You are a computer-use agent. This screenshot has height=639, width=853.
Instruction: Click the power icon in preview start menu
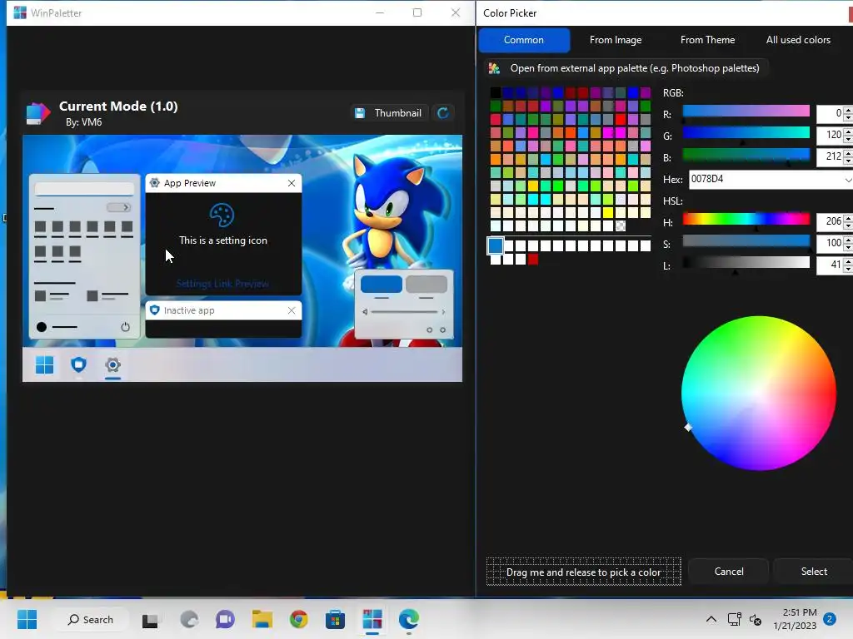[x=125, y=326]
